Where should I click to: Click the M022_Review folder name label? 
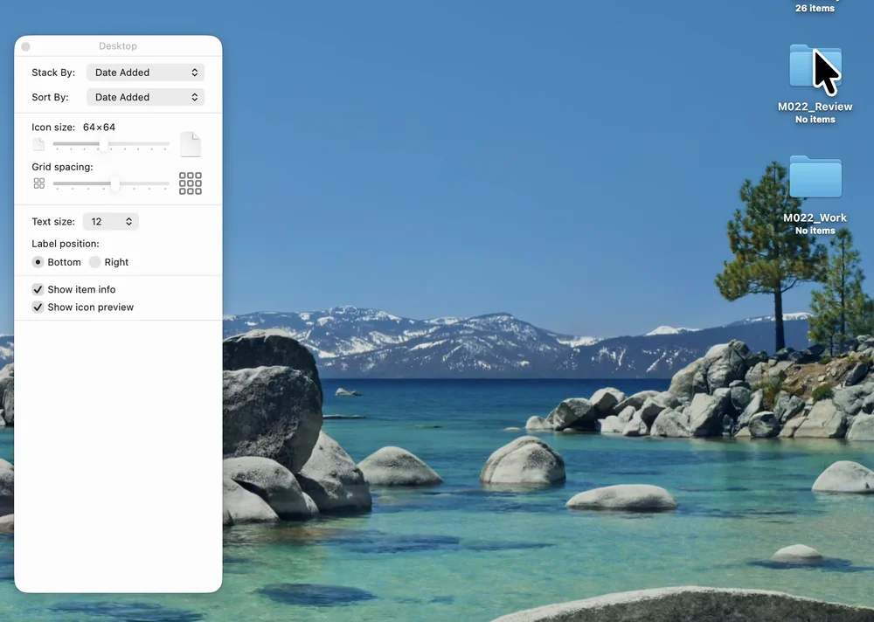(x=815, y=107)
